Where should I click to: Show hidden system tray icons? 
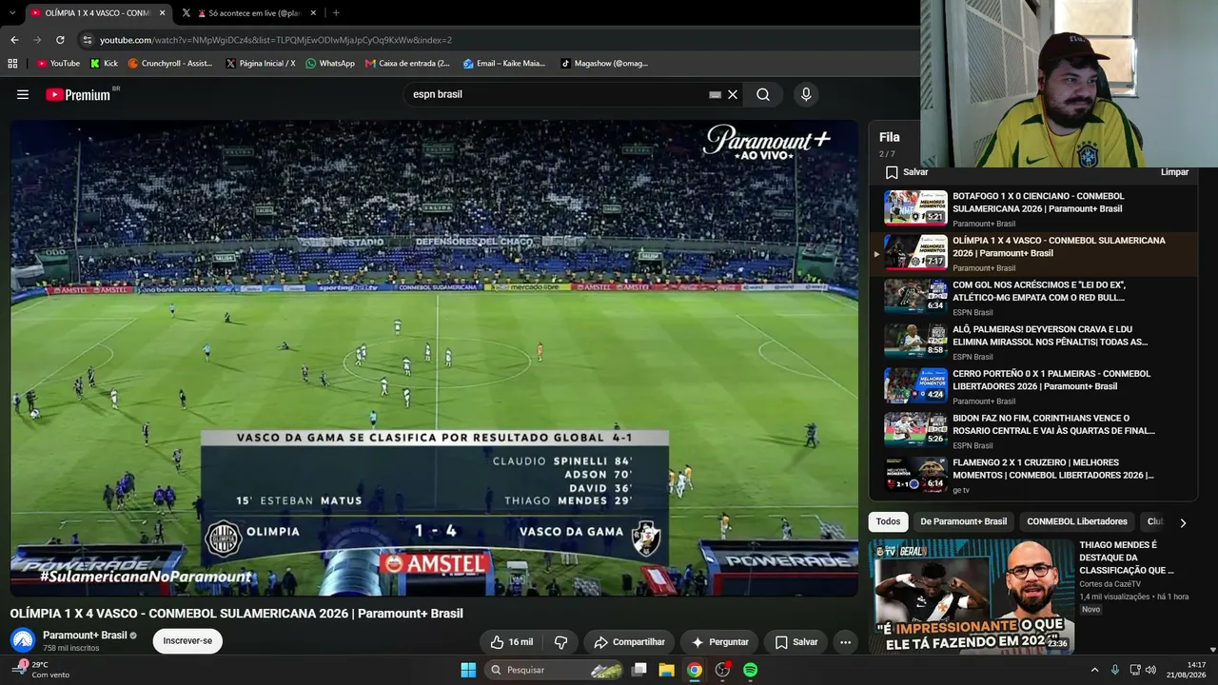tap(1094, 670)
